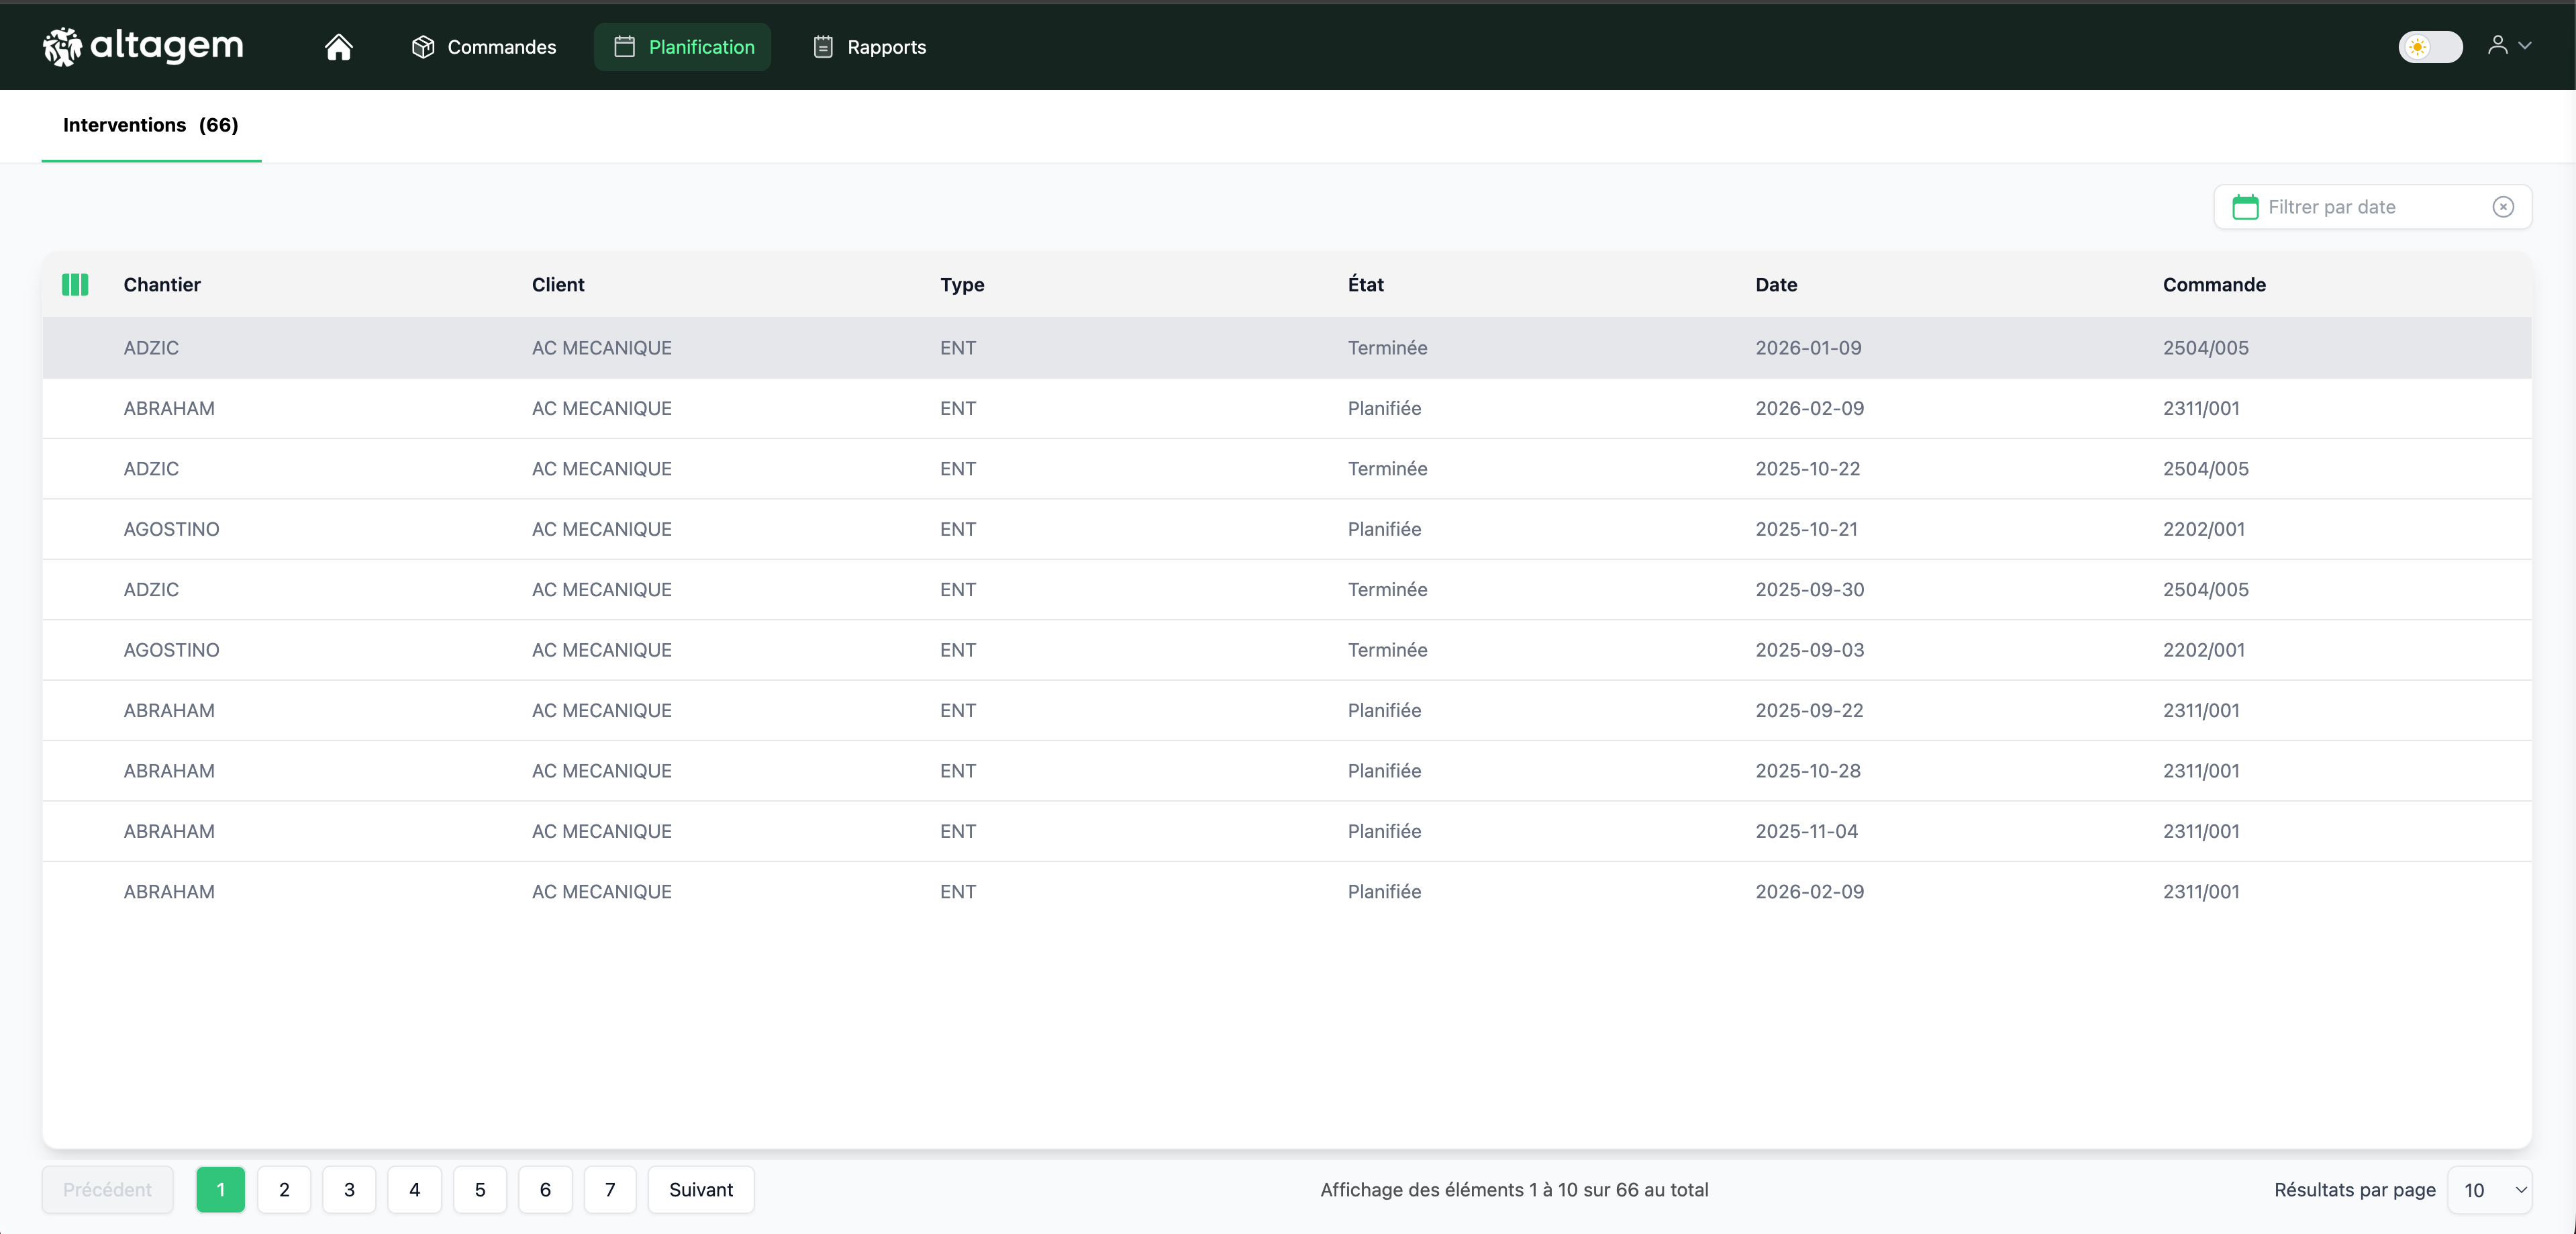This screenshot has width=2576, height=1234.
Task: Toggle the light/dark theme switch
Action: tap(2430, 47)
